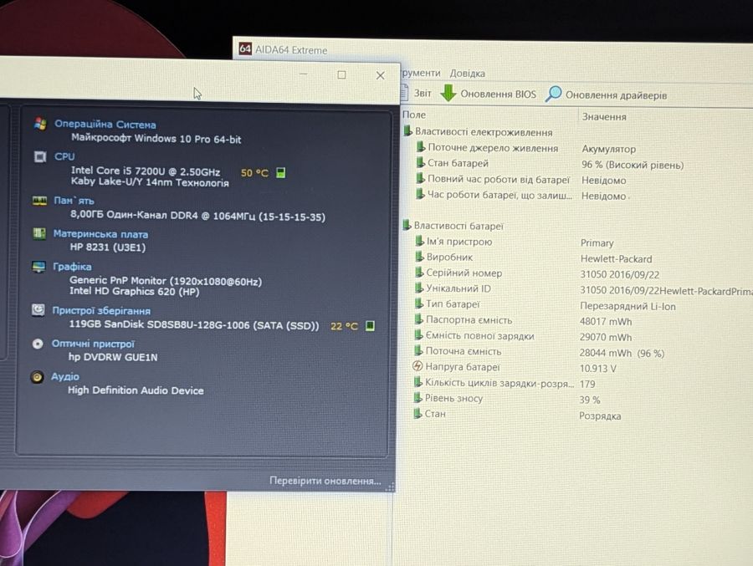Screen dimensions: 753x566
Task: Click the 10.913 V voltage value
Action: click(x=598, y=369)
